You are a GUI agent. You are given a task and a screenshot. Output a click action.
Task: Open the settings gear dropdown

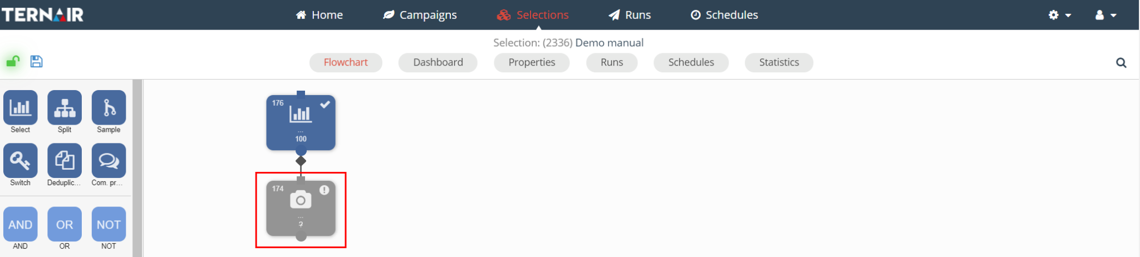pyautogui.click(x=1059, y=15)
